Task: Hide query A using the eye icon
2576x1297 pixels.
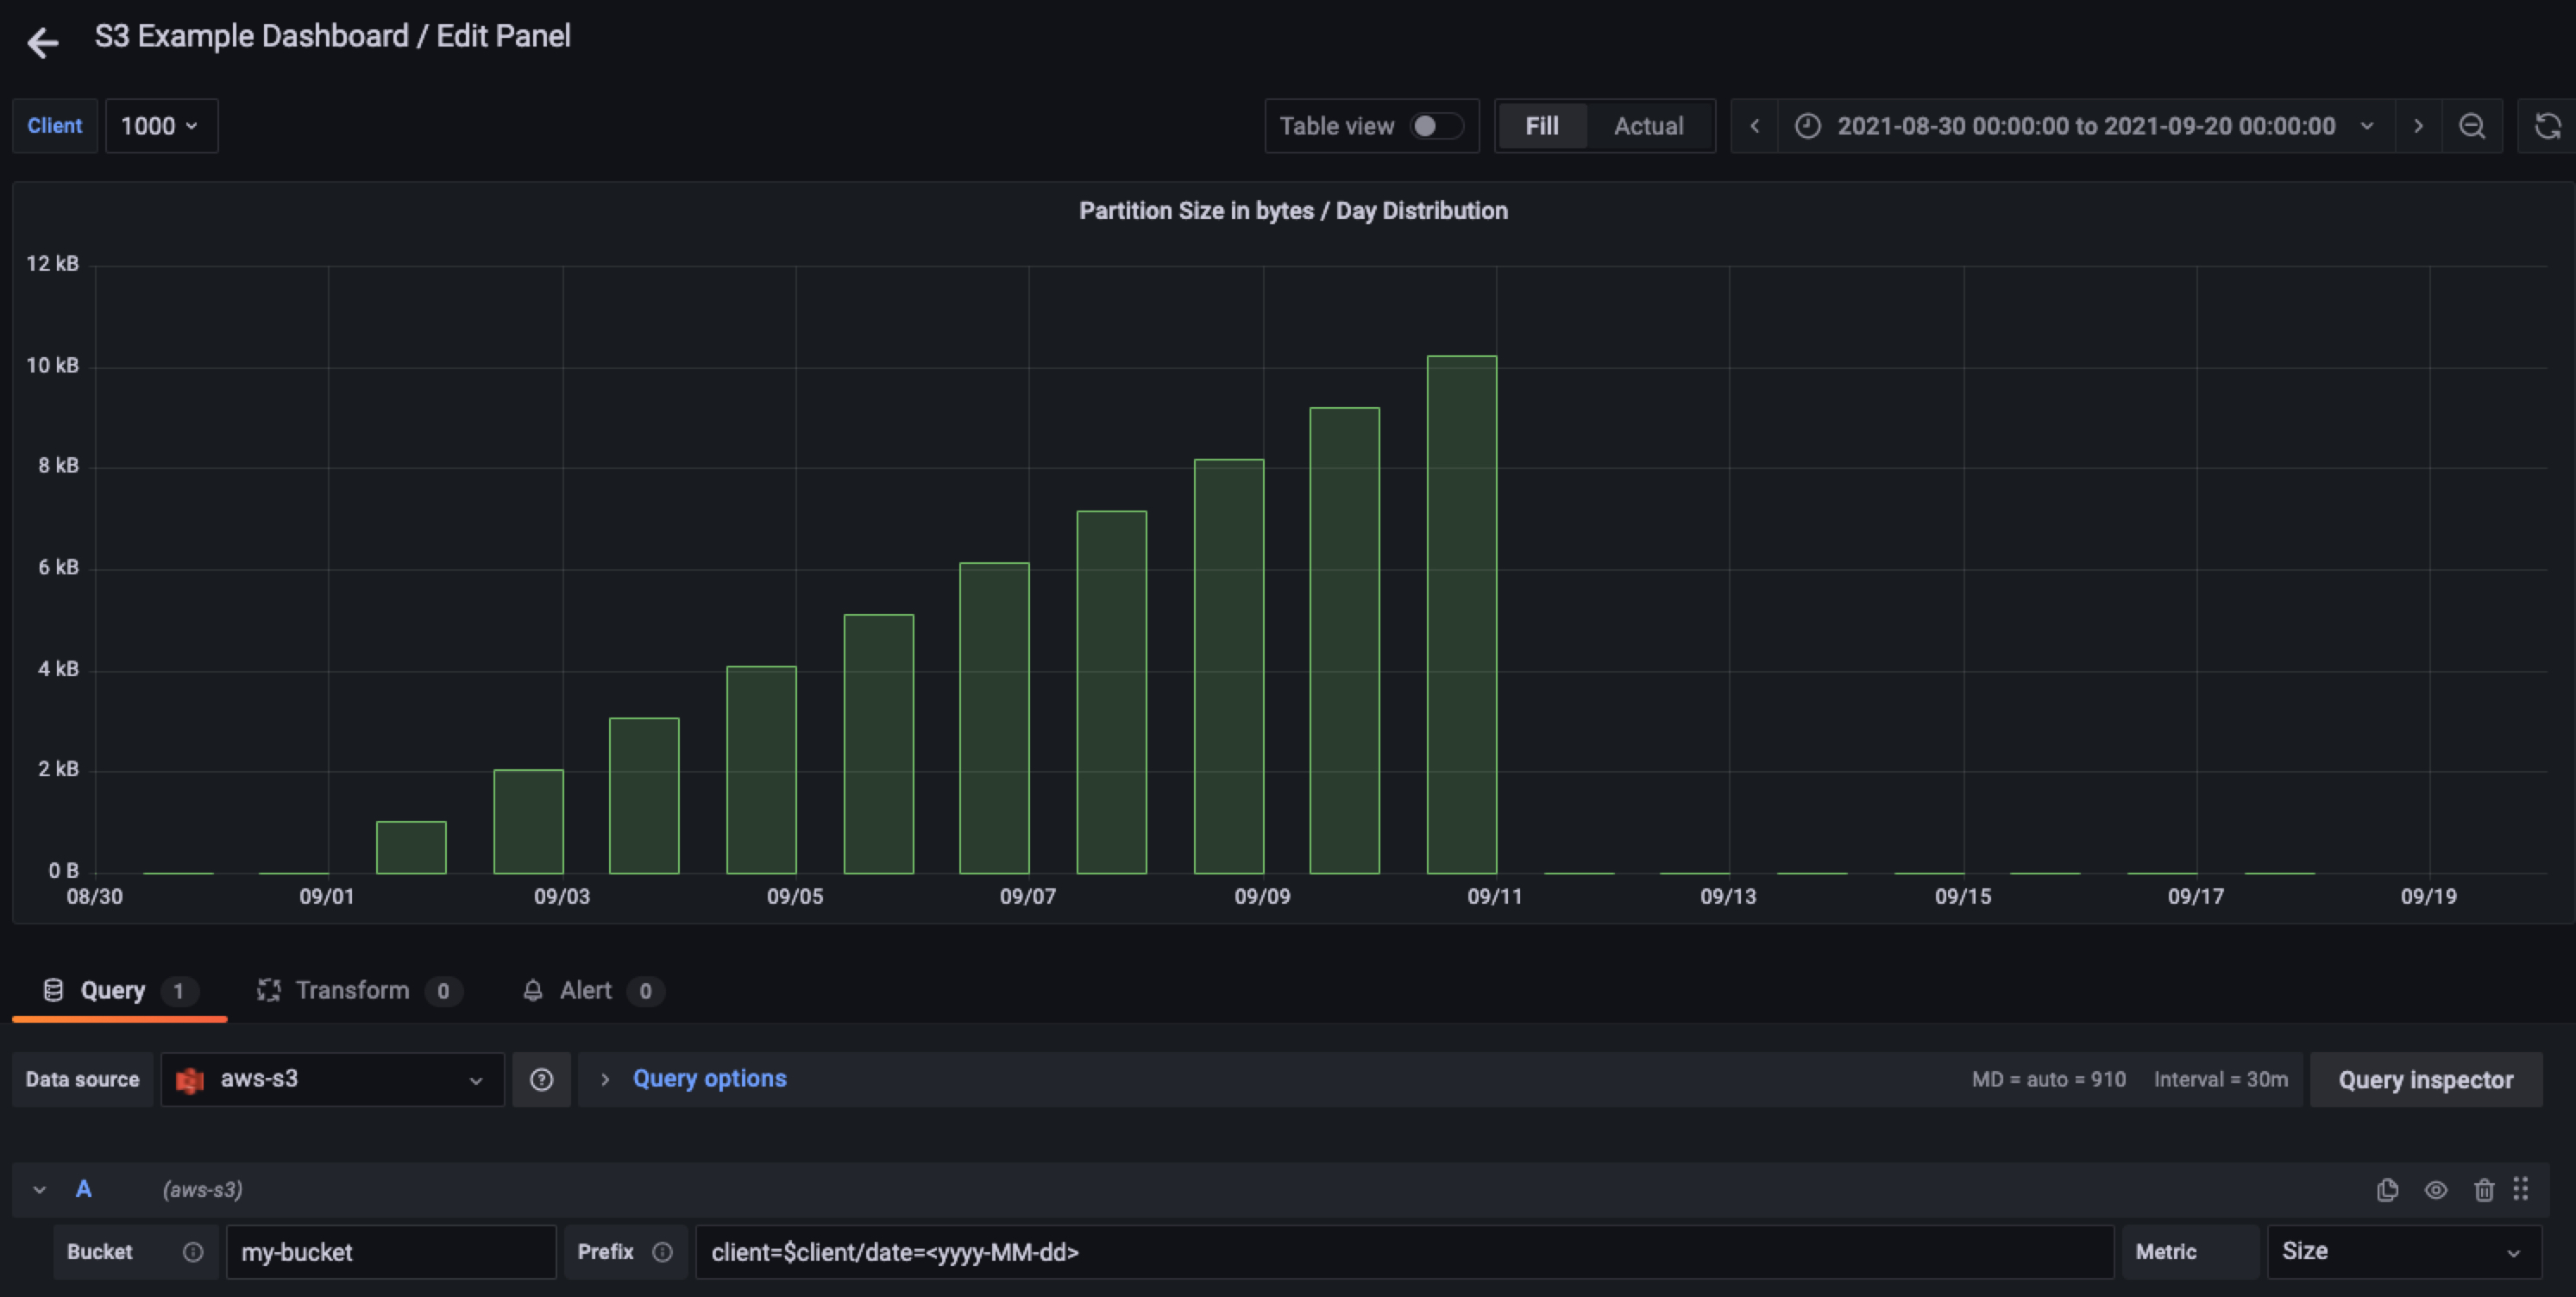Action: coord(2436,1189)
